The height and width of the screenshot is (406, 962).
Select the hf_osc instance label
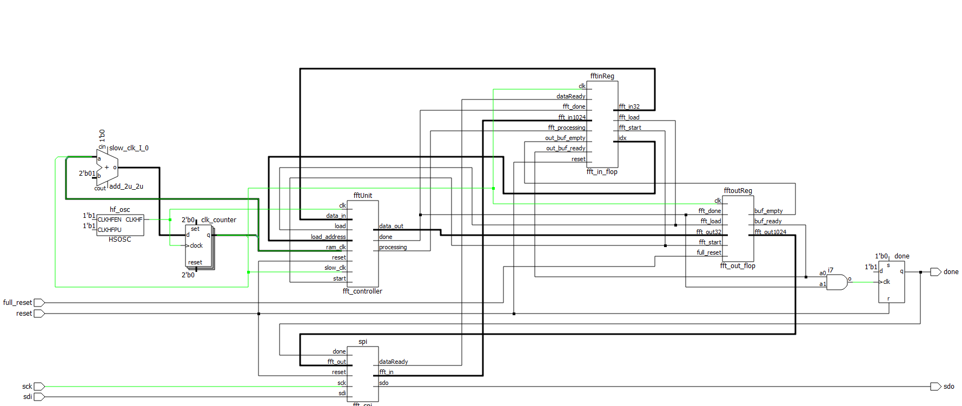click(120, 210)
